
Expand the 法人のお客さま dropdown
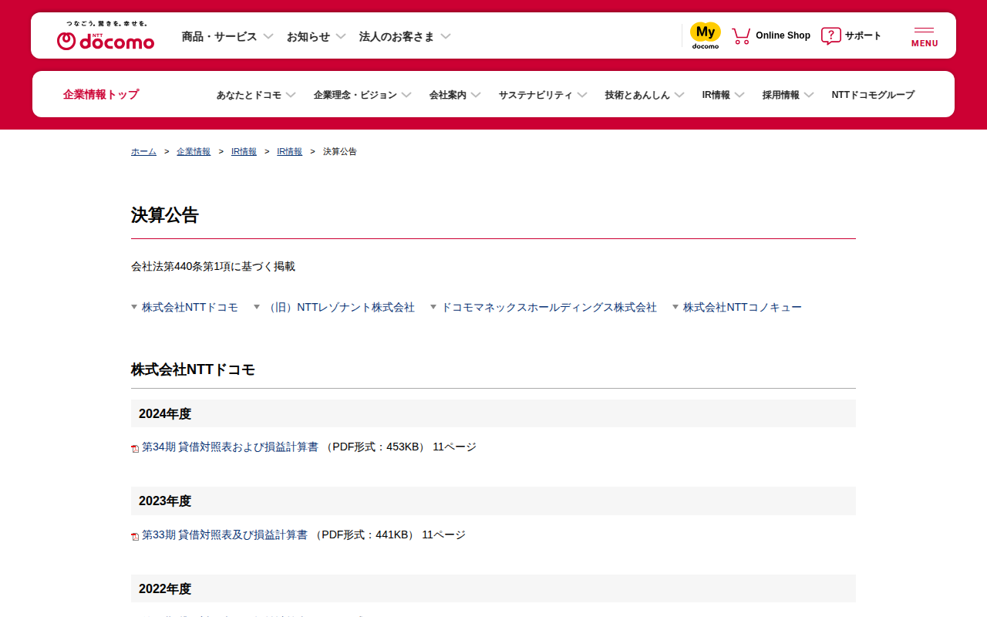tap(405, 36)
